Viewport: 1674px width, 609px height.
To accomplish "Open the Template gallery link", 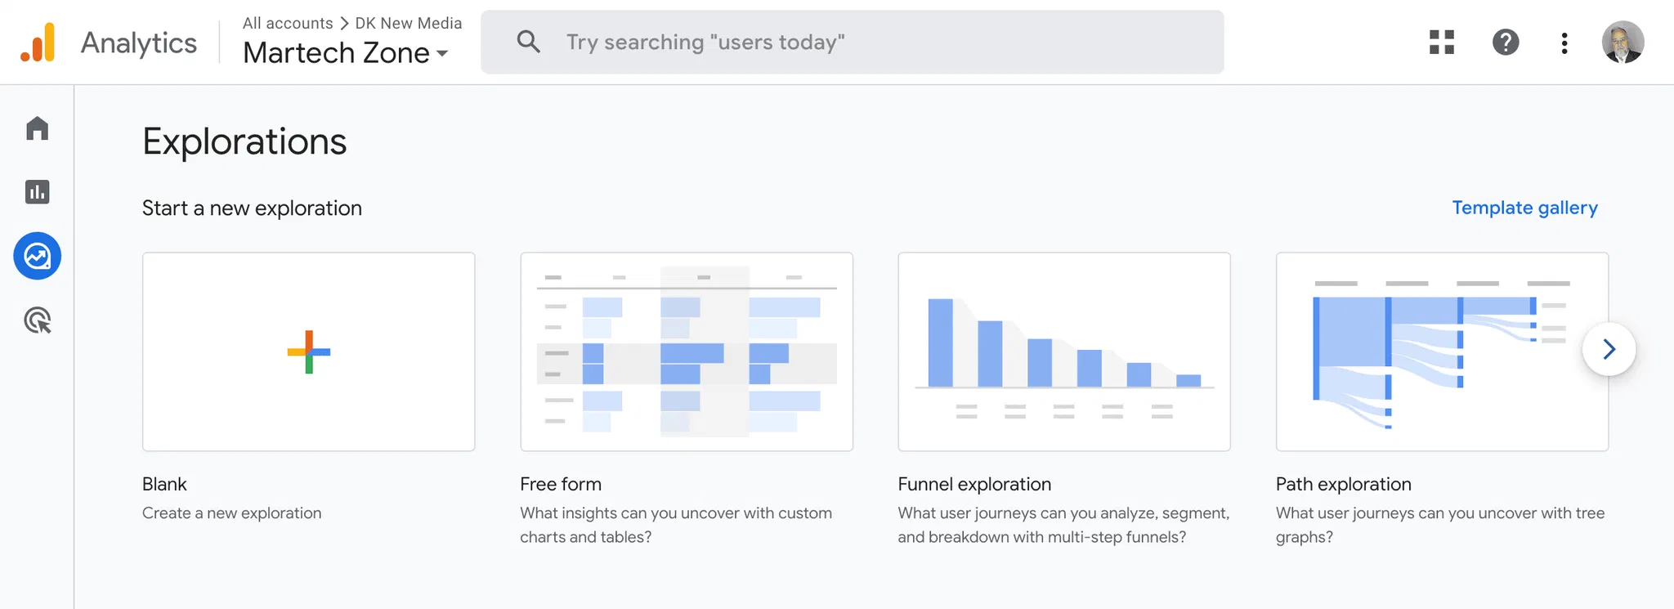I will pos(1524,208).
